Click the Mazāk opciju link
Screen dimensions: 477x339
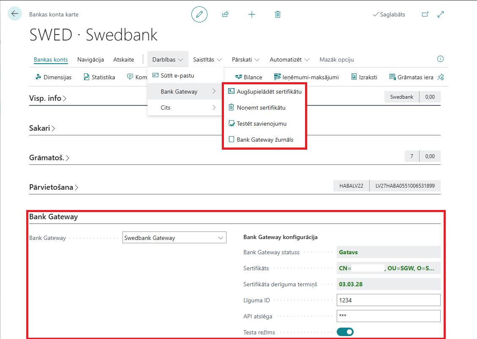tap(336, 59)
